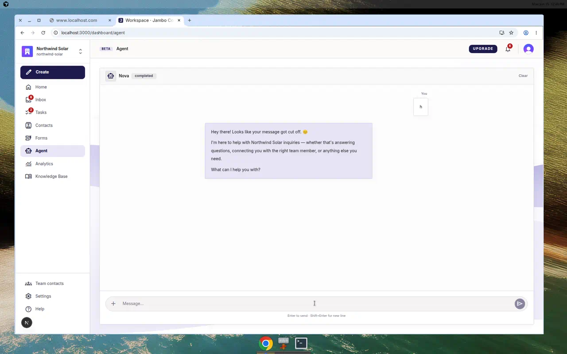Image resolution: width=567 pixels, height=354 pixels.
Task: Click the Northwind Solar building logo
Action: pyautogui.click(x=27, y=51)
